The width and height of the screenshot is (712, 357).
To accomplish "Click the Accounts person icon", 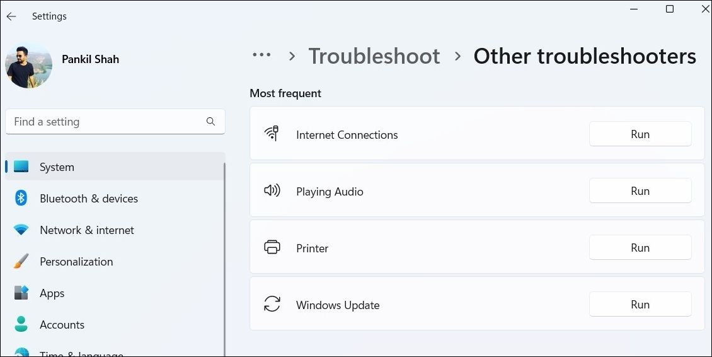I will click(21, 325).
